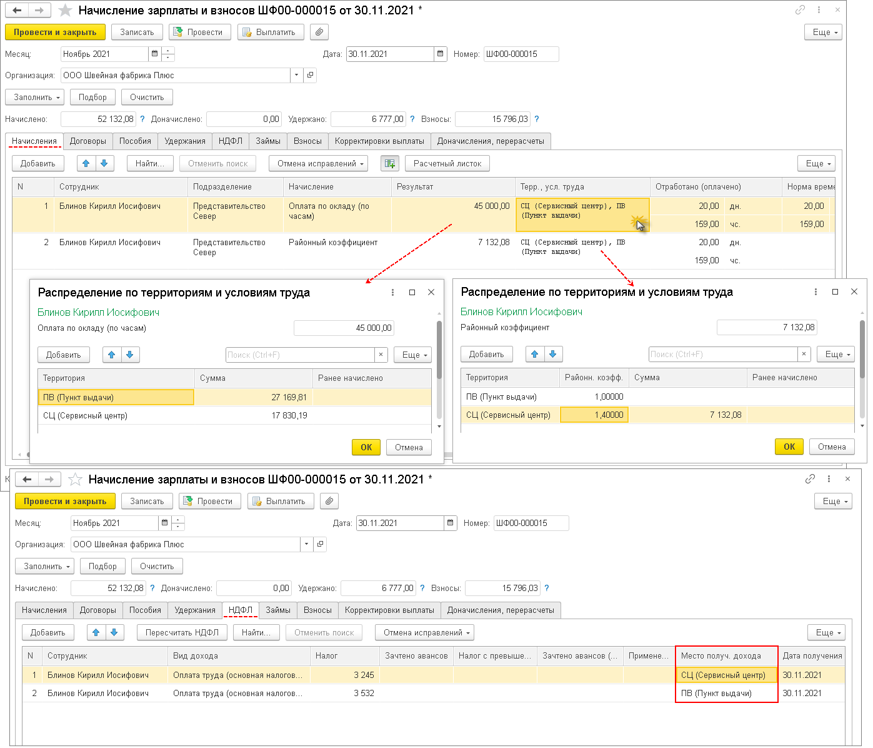Open Отмена исправлений dropdown in bottom window
873x748 pixels.
coord(424,632)
